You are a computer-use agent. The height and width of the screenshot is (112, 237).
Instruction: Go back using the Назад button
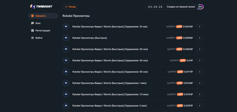click(70, 7)
